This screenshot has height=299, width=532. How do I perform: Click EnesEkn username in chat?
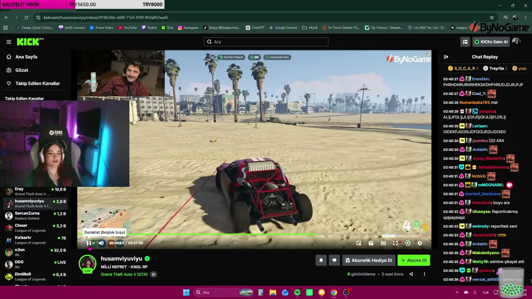click(480, 79)
